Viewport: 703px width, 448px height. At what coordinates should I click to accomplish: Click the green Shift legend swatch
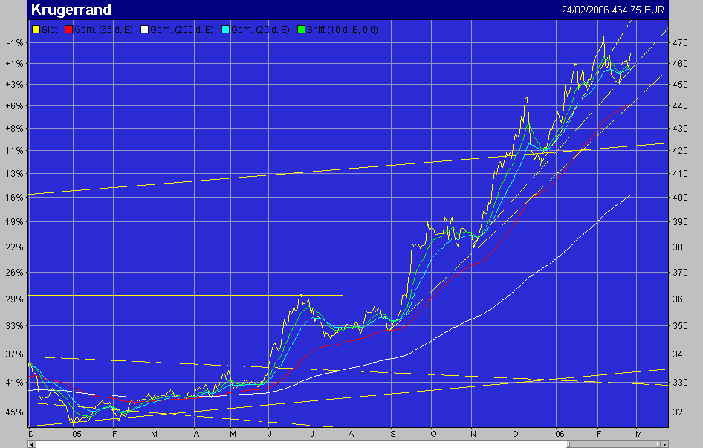[x=301, y=30]
